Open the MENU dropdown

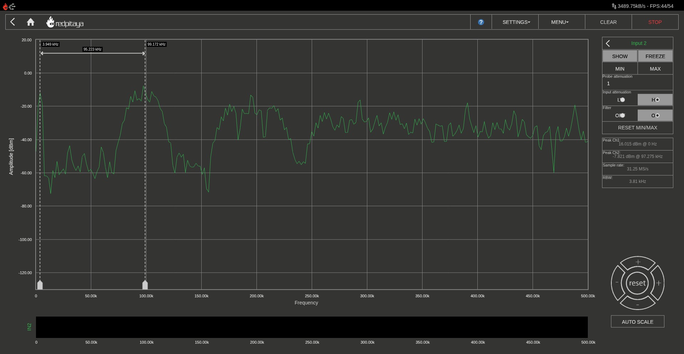tap(559, 22)
